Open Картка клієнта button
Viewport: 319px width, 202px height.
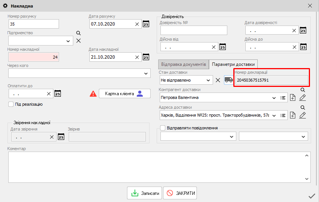click(124, 94)
